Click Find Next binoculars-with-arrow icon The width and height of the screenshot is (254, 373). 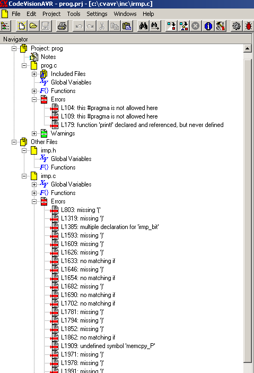click(x=155, y=26)
